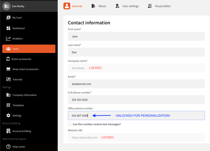This screenshot has height=151, width=210.
Task: Open My Card via its card icon
Action: point(8,18)
